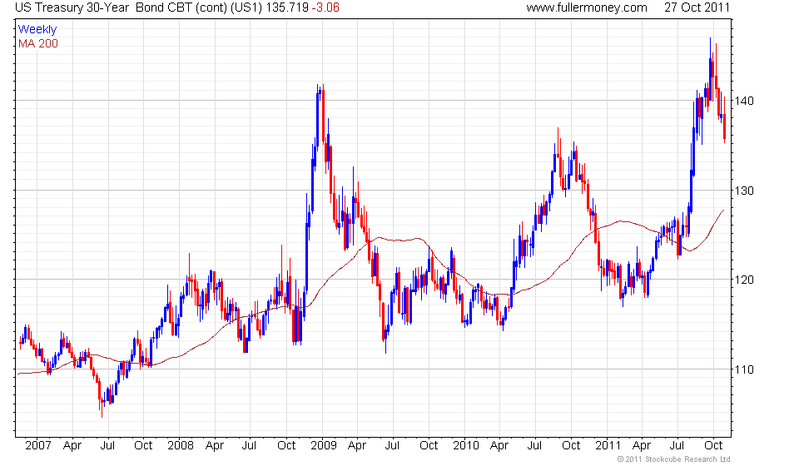The image size is (799, 466).
Task: Click the 2009 year axis label
Action: pos(324,445)
